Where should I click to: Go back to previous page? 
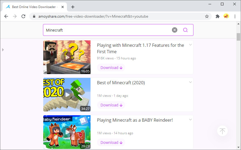tap(6, 16)
